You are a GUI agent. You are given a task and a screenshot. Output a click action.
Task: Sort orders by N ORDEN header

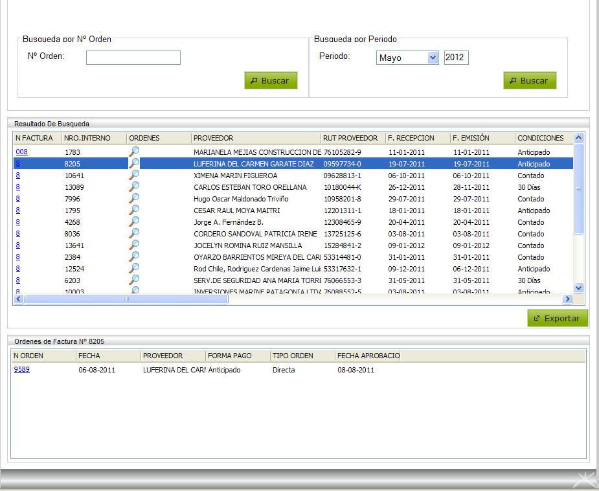tap(43, 356)
